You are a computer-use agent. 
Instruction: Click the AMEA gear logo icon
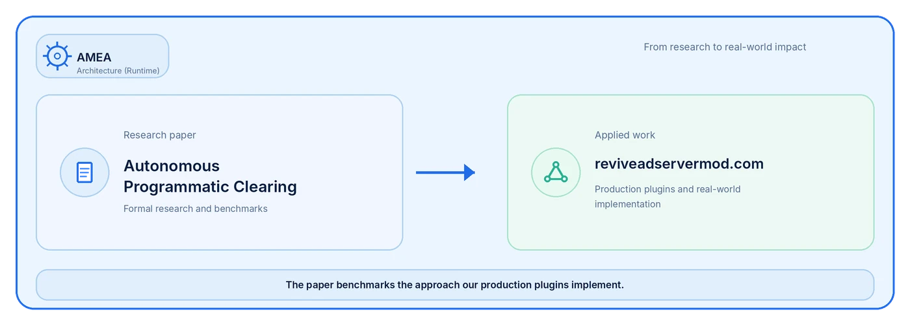click(x=57, y=57)
